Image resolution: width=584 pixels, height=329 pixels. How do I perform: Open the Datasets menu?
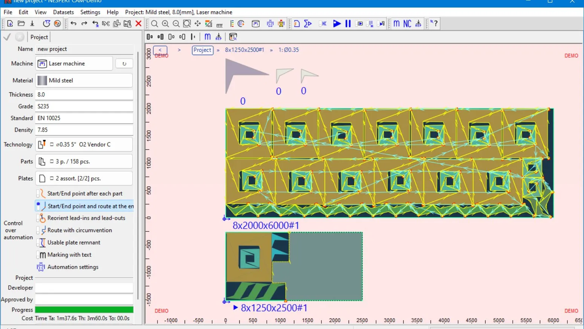(63, 12)
